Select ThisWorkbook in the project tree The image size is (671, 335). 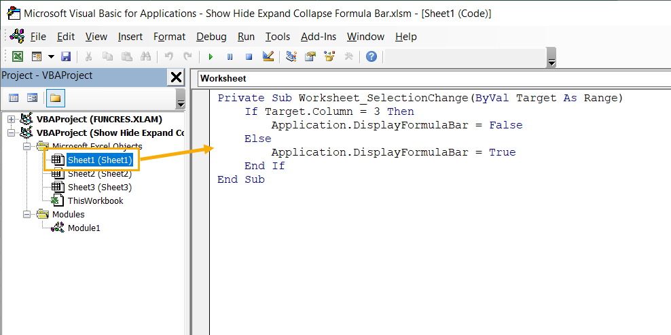[95, 201]
